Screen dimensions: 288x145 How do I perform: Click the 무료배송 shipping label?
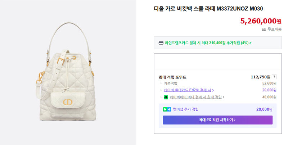(274, 30)
